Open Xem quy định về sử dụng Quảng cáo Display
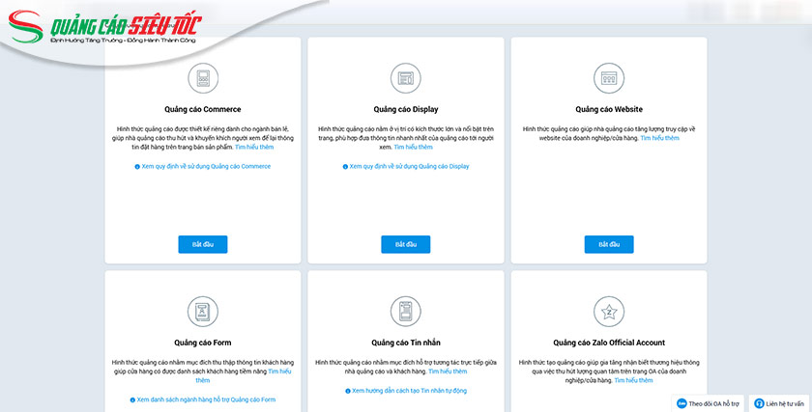 pos(408,166)
